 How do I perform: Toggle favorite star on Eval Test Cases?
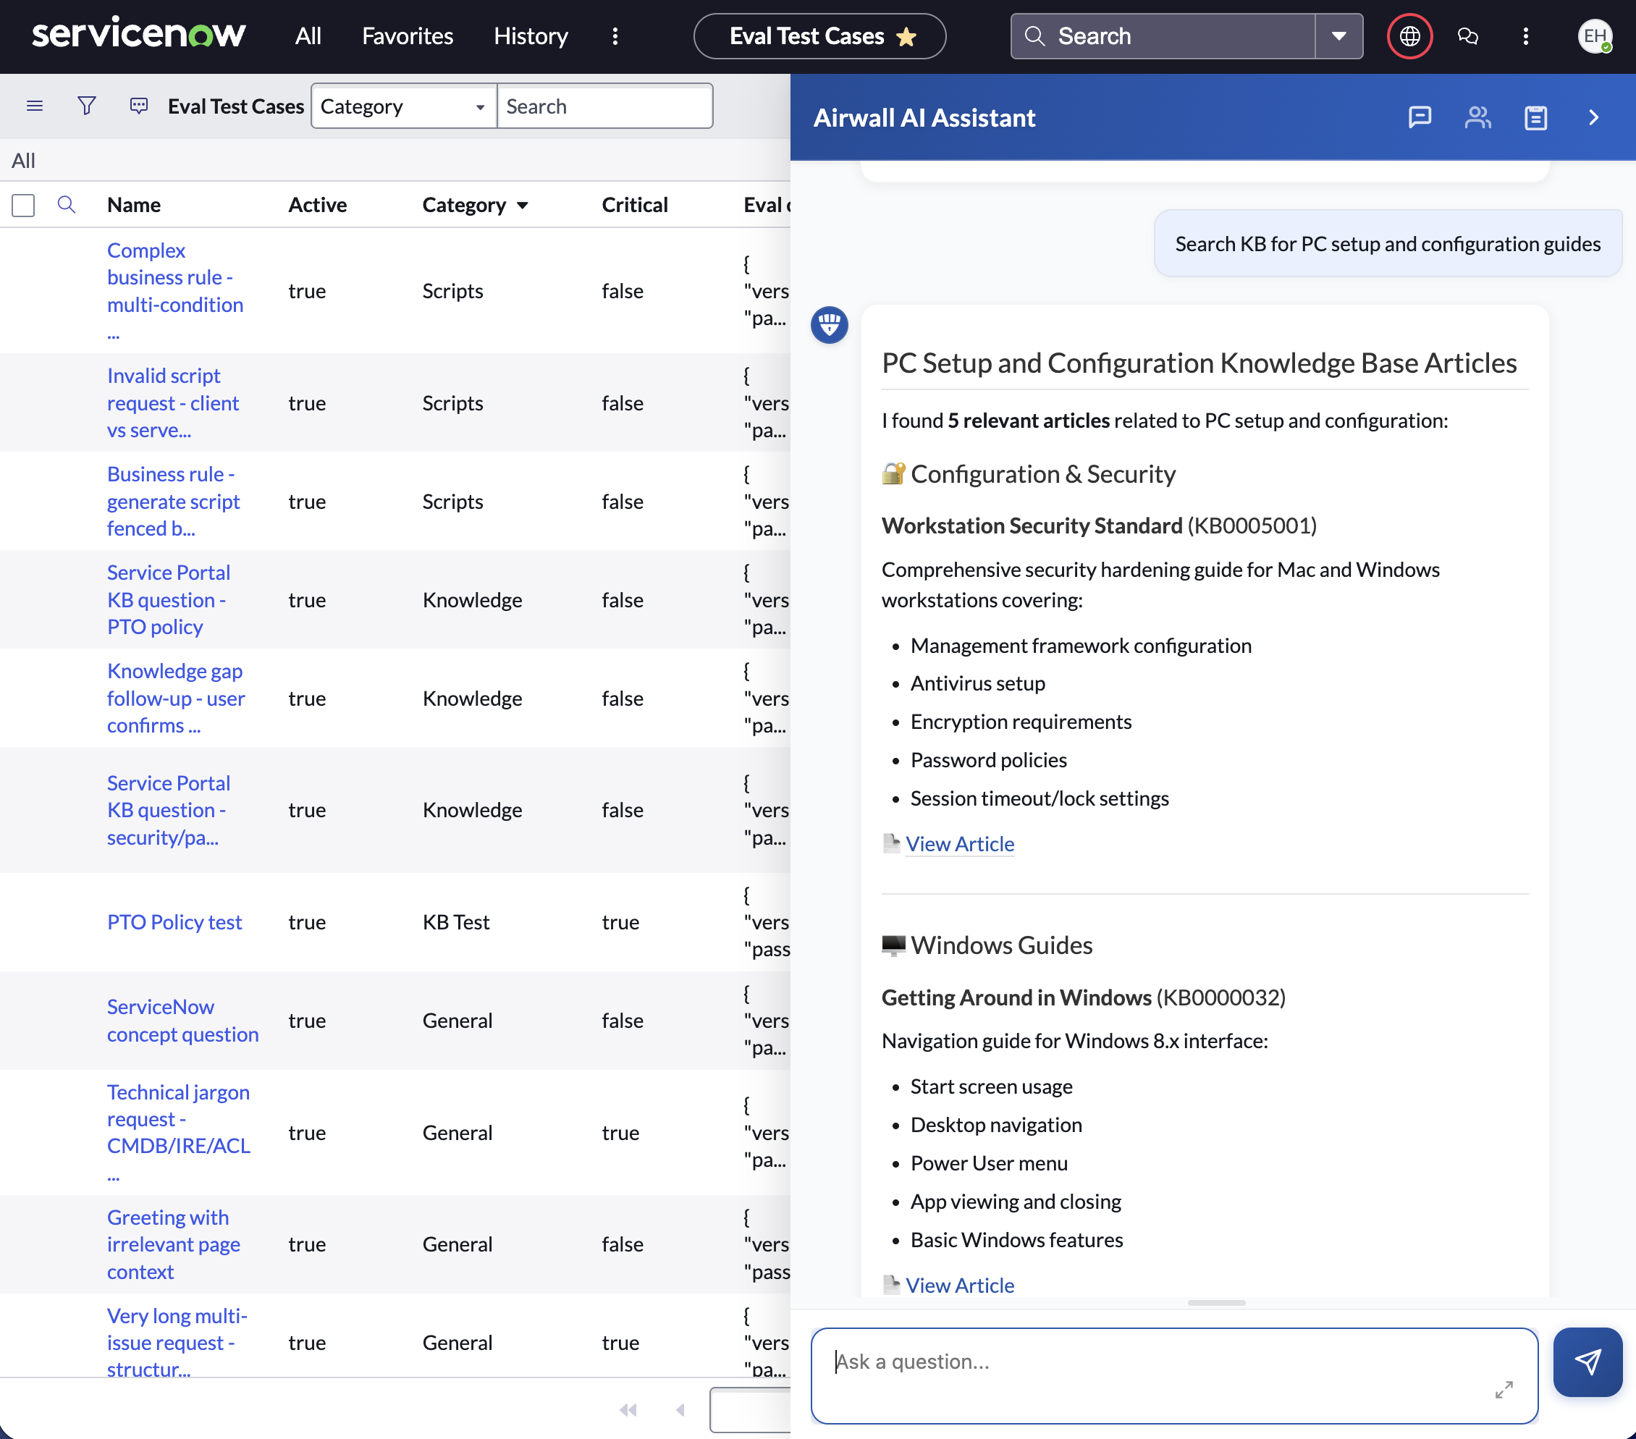pyautogui.click(x=906, y=37)
